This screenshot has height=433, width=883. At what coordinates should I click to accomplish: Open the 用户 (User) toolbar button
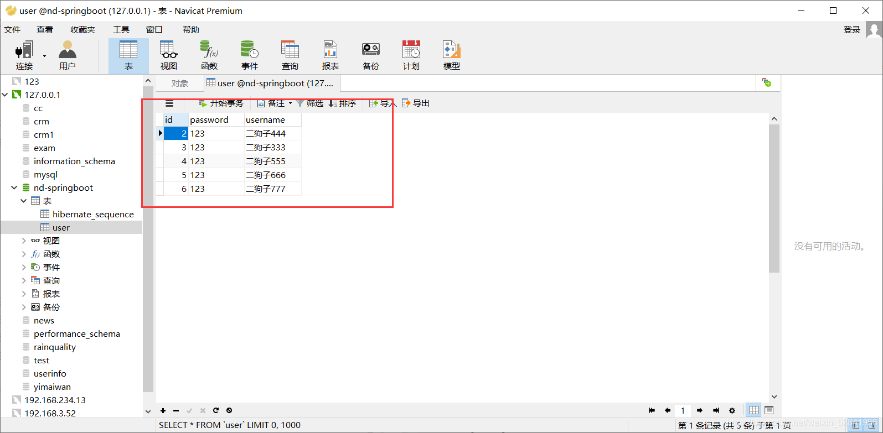tap(67, 56)
